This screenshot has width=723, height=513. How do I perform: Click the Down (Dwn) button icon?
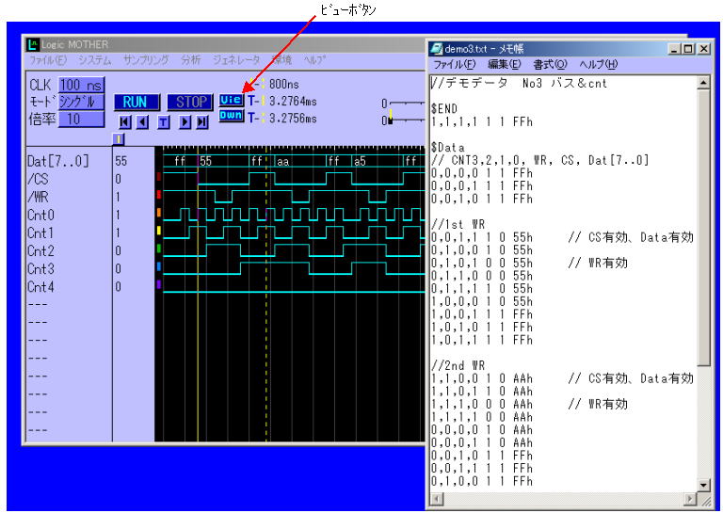(x=231, y=116)
